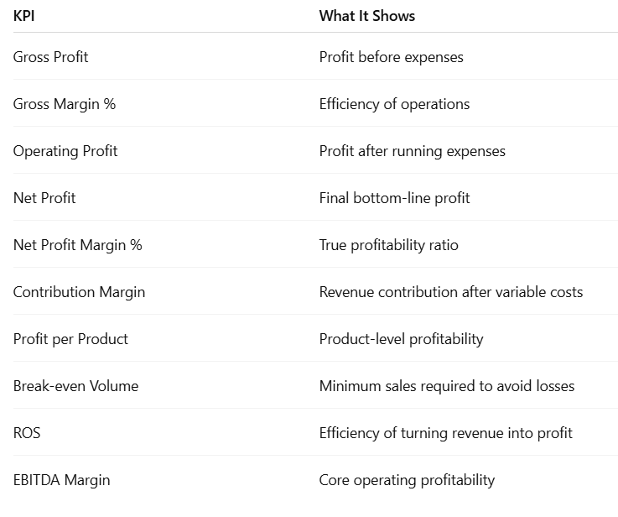Select the EBITDA Margin cell
Viewport: 618px width, 517px height.
(x=61, y=480)
